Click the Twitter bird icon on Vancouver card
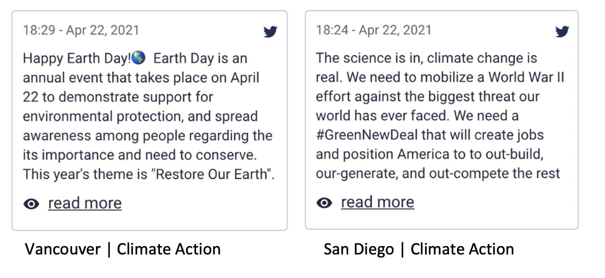Image resolution: width=605 pixels, height=278 pixels. 270,32
